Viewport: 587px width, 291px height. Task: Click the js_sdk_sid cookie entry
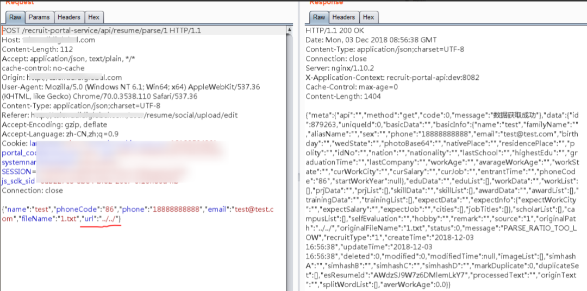tap(18, 181)
